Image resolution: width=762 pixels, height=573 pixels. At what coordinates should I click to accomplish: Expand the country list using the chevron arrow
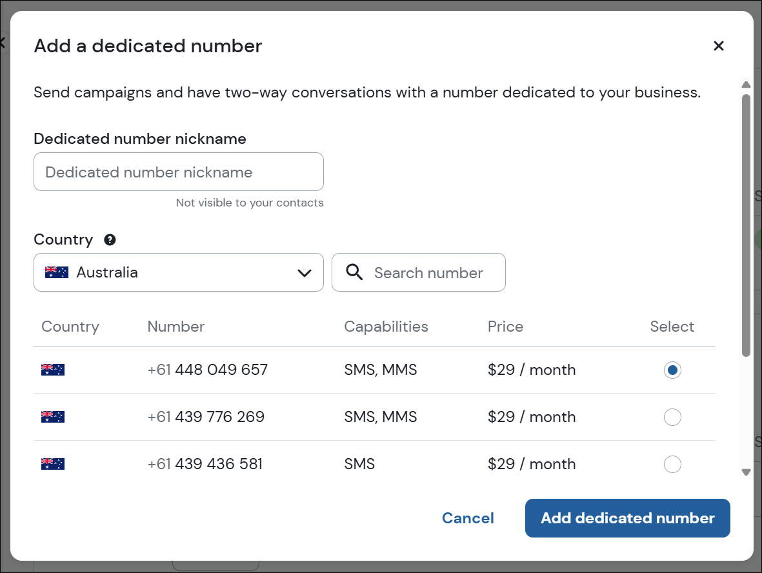tap(305, 273)
